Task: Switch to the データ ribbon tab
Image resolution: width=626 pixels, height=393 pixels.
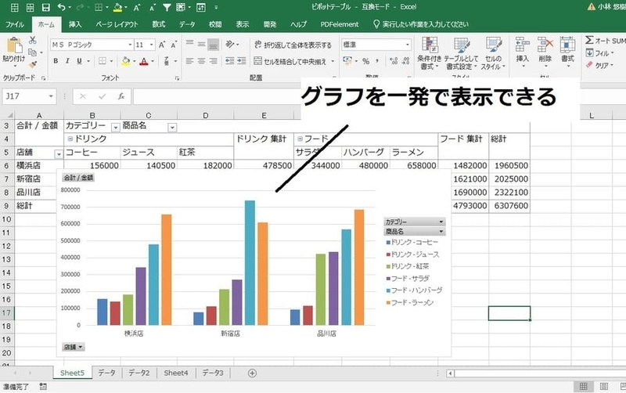Action: 187,24
